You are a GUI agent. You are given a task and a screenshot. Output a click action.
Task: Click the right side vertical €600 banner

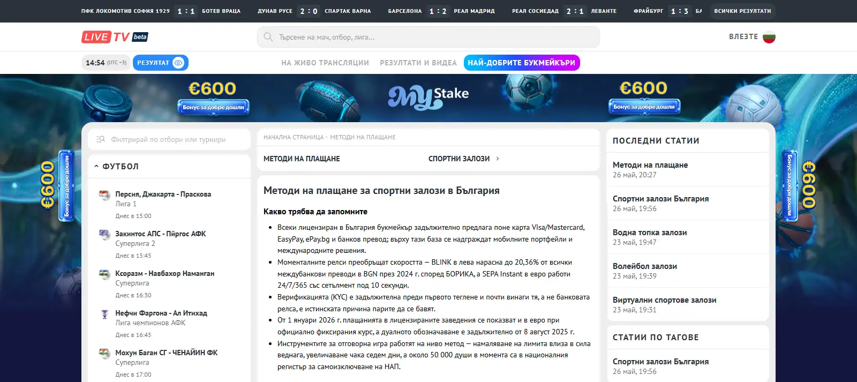[800, 185]
